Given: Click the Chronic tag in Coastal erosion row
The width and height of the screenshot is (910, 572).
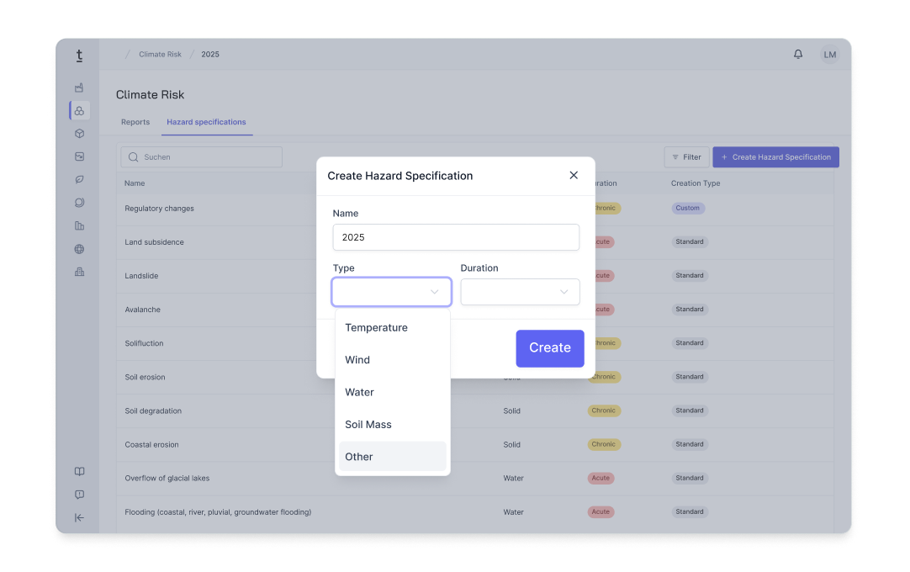Looking at the screenshot, I should pyautogui.click(x=604, y=445).
